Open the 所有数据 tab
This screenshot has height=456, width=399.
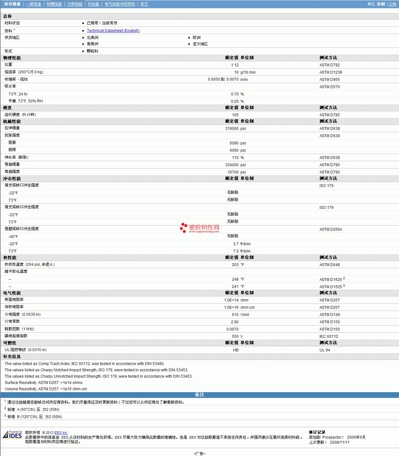[x=12, y=4]
